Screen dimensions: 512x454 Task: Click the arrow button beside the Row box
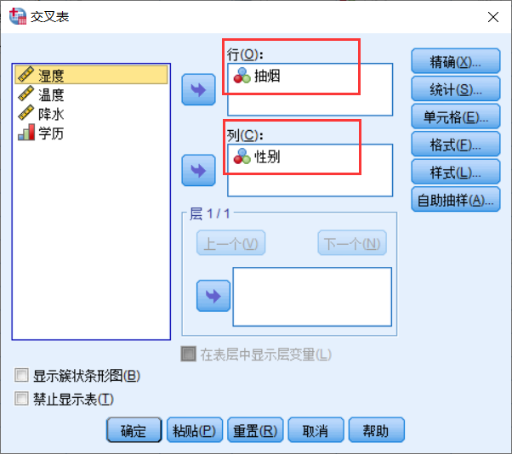pos(198,90)
